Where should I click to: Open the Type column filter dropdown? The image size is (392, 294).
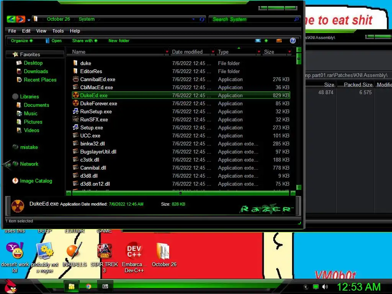tap(259, 52)
